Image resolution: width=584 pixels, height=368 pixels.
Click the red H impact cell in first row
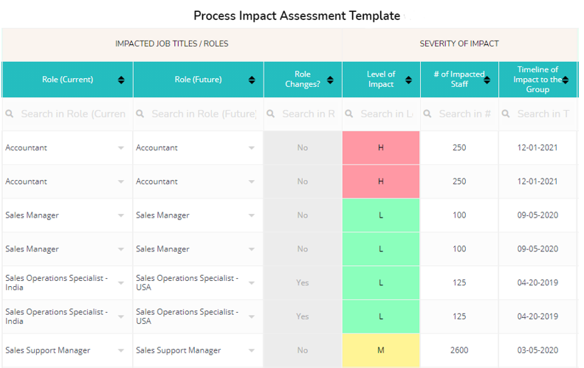pyautogui.click(x=381, y=148)
